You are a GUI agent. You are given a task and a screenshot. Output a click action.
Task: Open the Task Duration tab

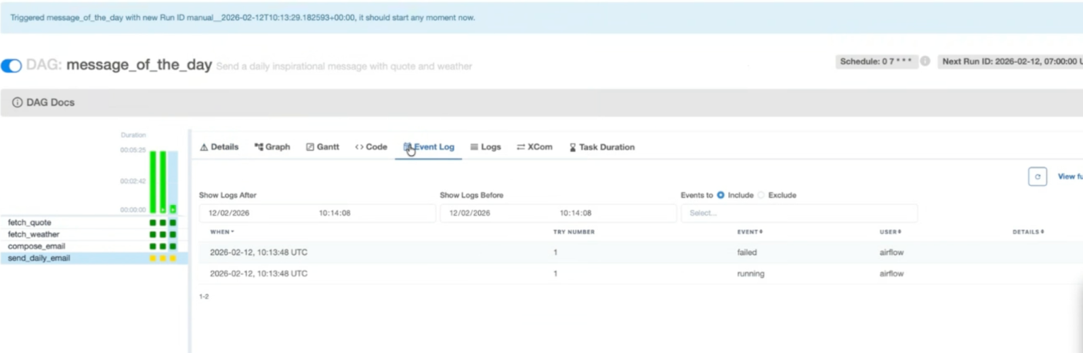602,147
